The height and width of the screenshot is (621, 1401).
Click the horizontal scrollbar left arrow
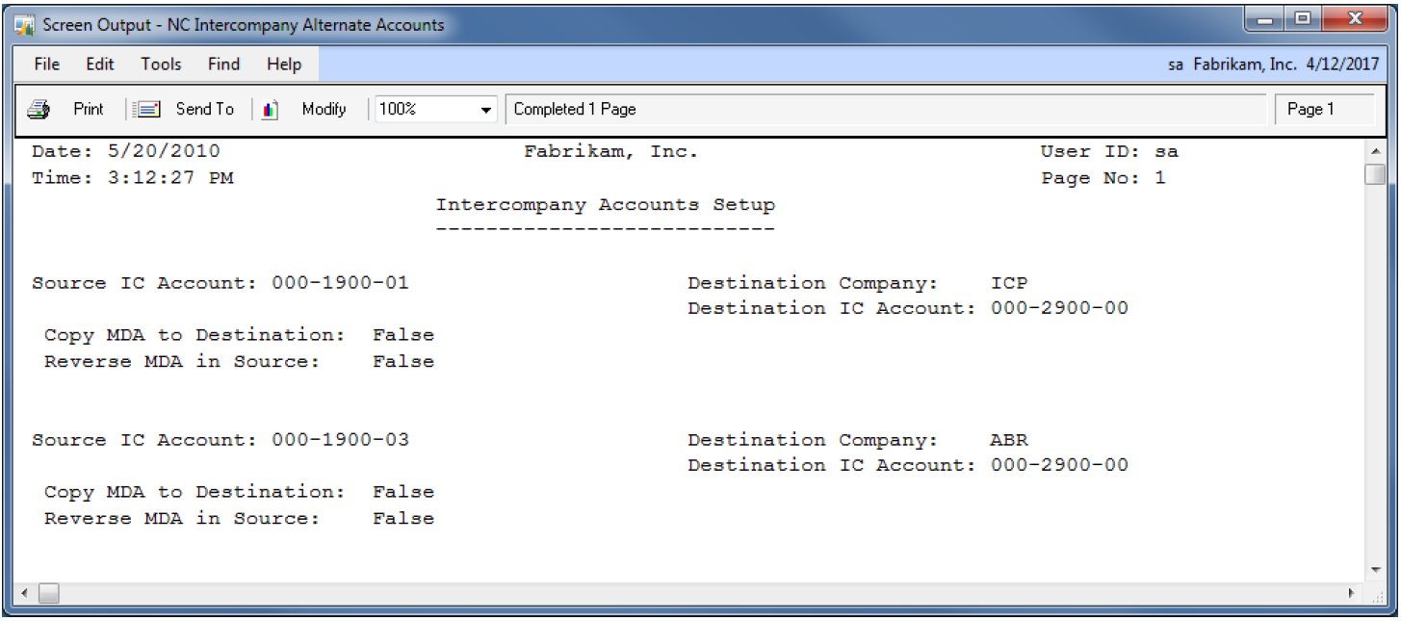point(24,593)
